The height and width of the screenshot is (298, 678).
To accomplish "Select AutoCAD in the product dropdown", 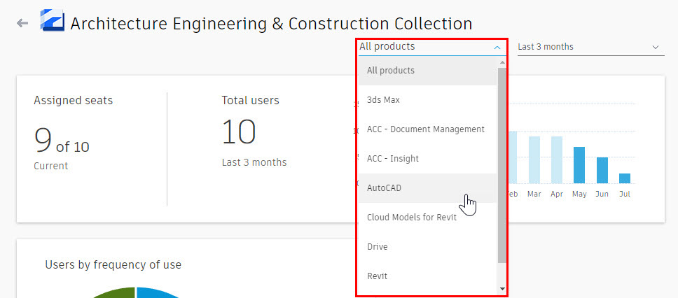I will point(427,188).
